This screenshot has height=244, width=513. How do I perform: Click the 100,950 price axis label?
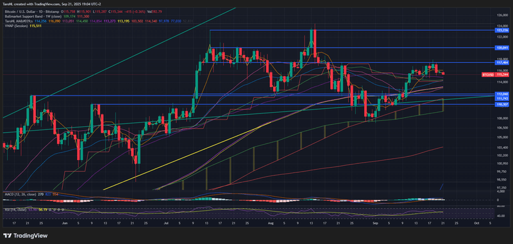pos(502,163)
